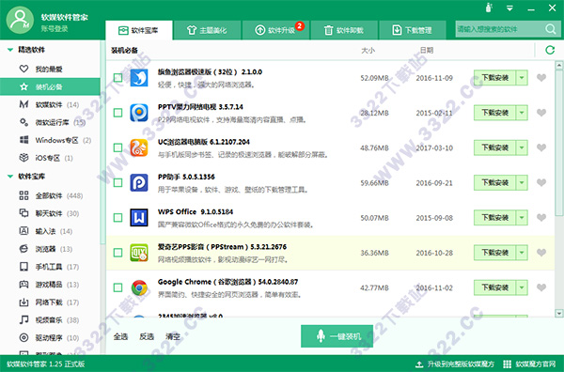Favorite UC浏览器 with heart icon

[x=541, y=147]
